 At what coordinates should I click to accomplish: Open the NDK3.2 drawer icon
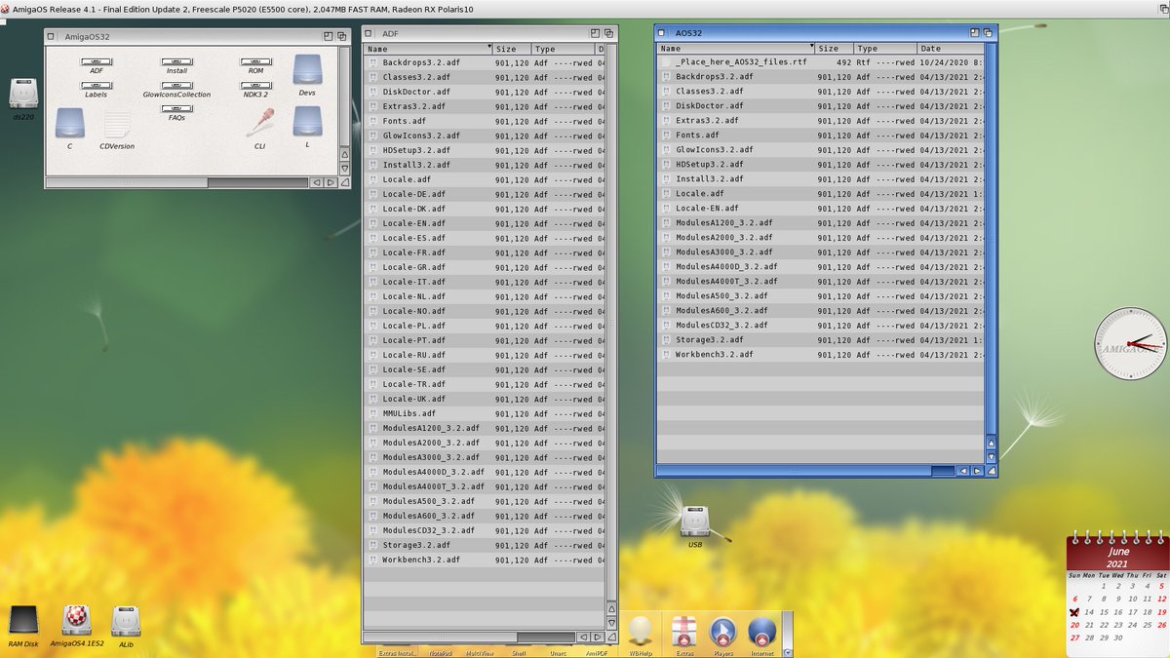(x=255, y=86)
